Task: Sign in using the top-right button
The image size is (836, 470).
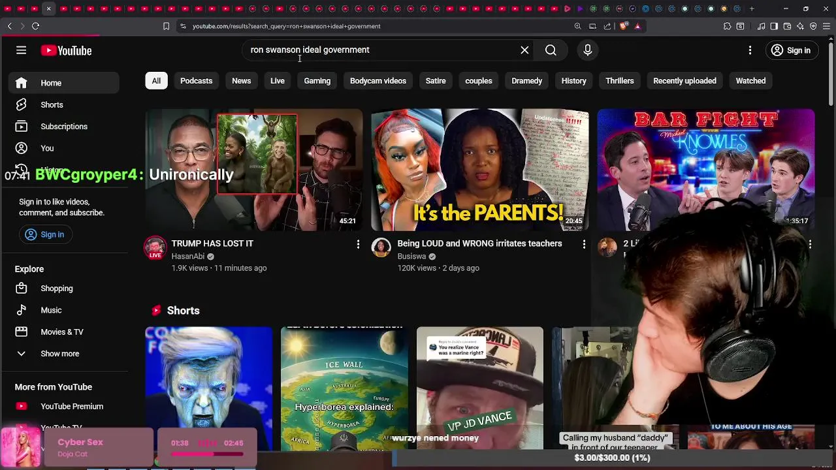Action: (791, 50)
